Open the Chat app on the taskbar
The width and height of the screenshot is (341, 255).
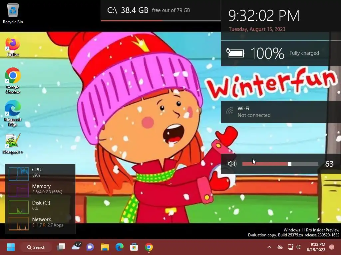pyautogui.click(x=90, y=247)
